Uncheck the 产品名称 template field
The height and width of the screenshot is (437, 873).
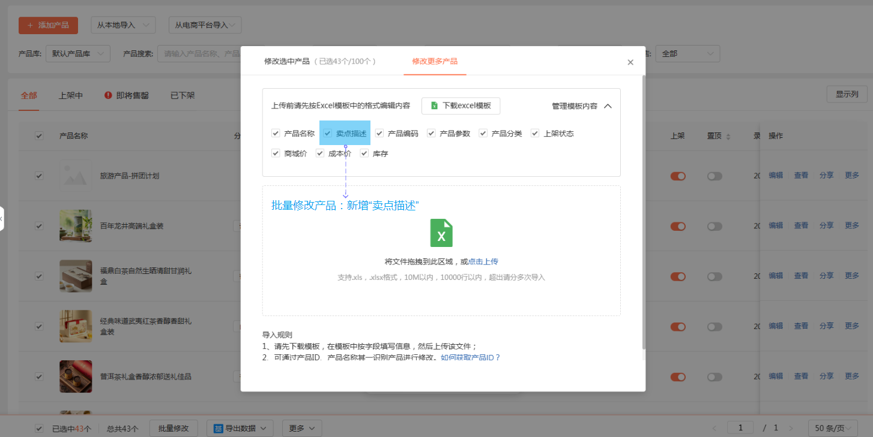click(x=276, y=133)
